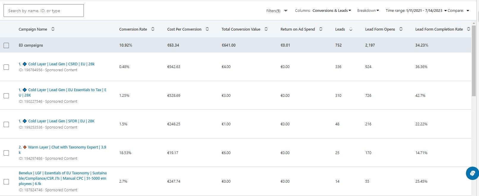Open Warm Layer Chat with Taxonomy Expert
Viewport: 479px width, 196px height.
click(62, 150)
